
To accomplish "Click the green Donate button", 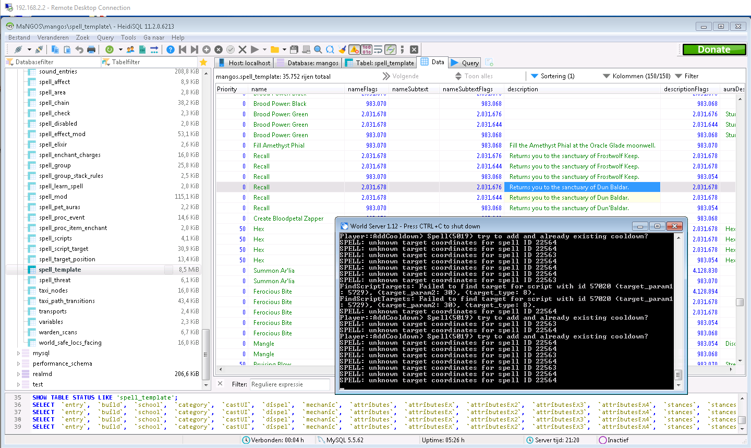I will 714,50.
